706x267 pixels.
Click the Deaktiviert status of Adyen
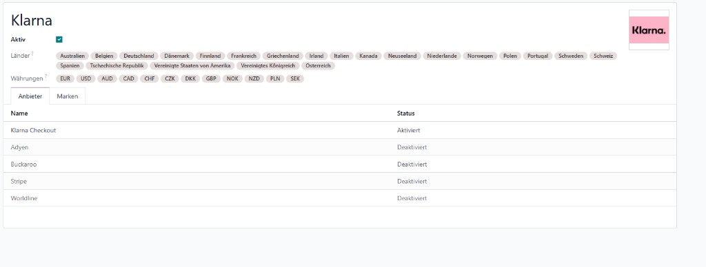pyautogui.click(x=412, y=147)
